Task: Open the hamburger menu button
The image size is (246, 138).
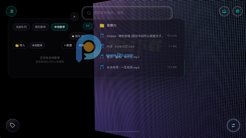Action: (x=11, y=11)
